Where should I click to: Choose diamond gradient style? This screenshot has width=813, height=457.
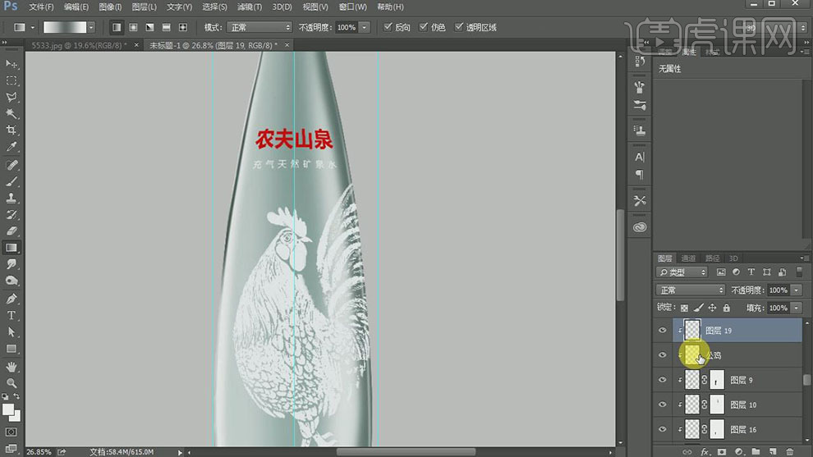click(x=183, y=27)
